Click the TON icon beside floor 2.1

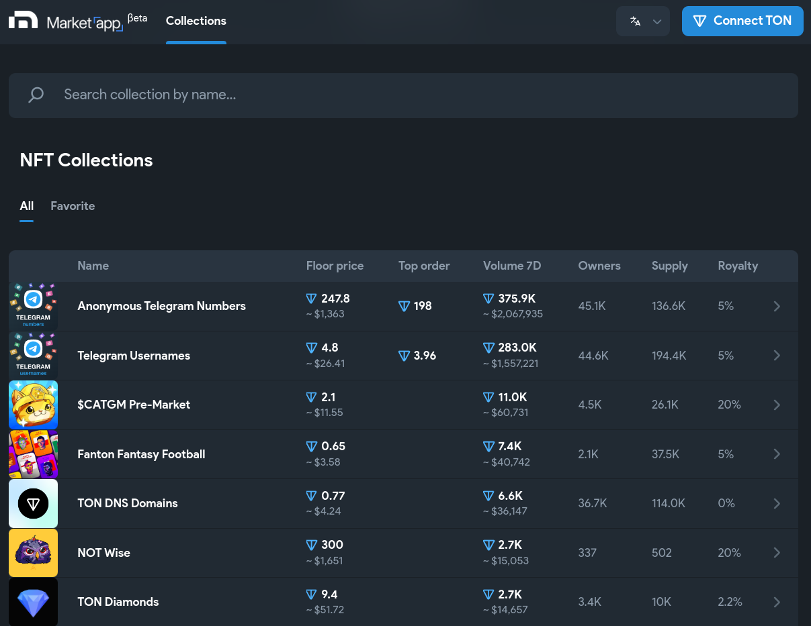pos(311,397)
